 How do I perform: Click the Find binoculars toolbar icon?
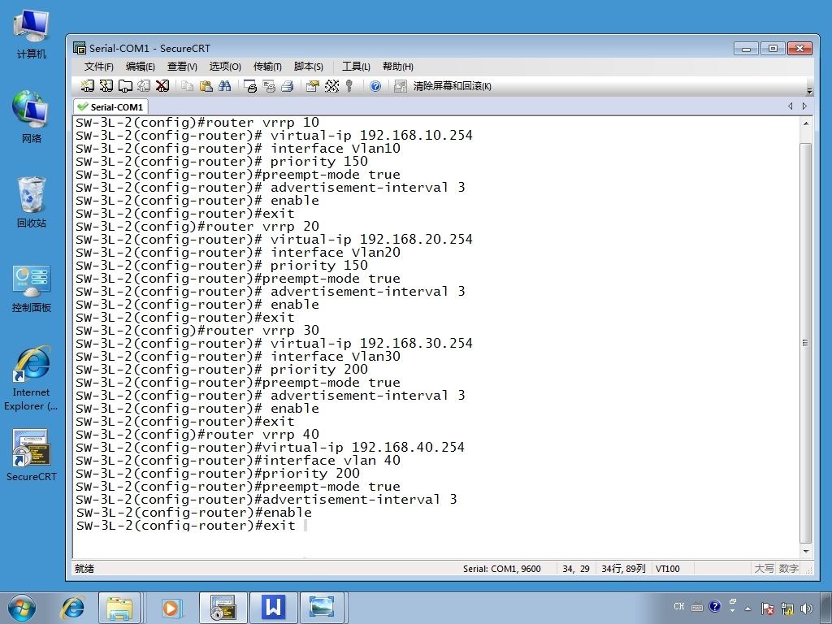pos(225,86)
